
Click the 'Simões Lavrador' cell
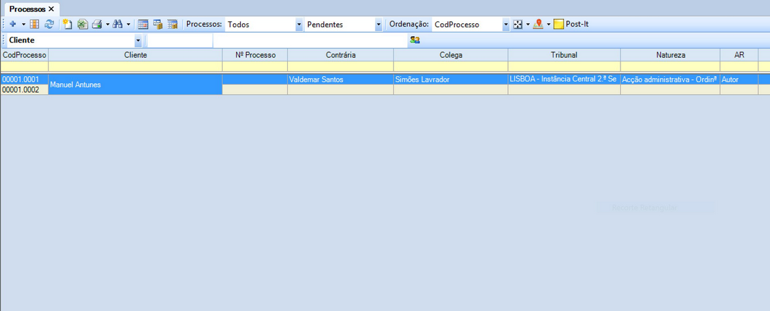(x=451, y=79)
